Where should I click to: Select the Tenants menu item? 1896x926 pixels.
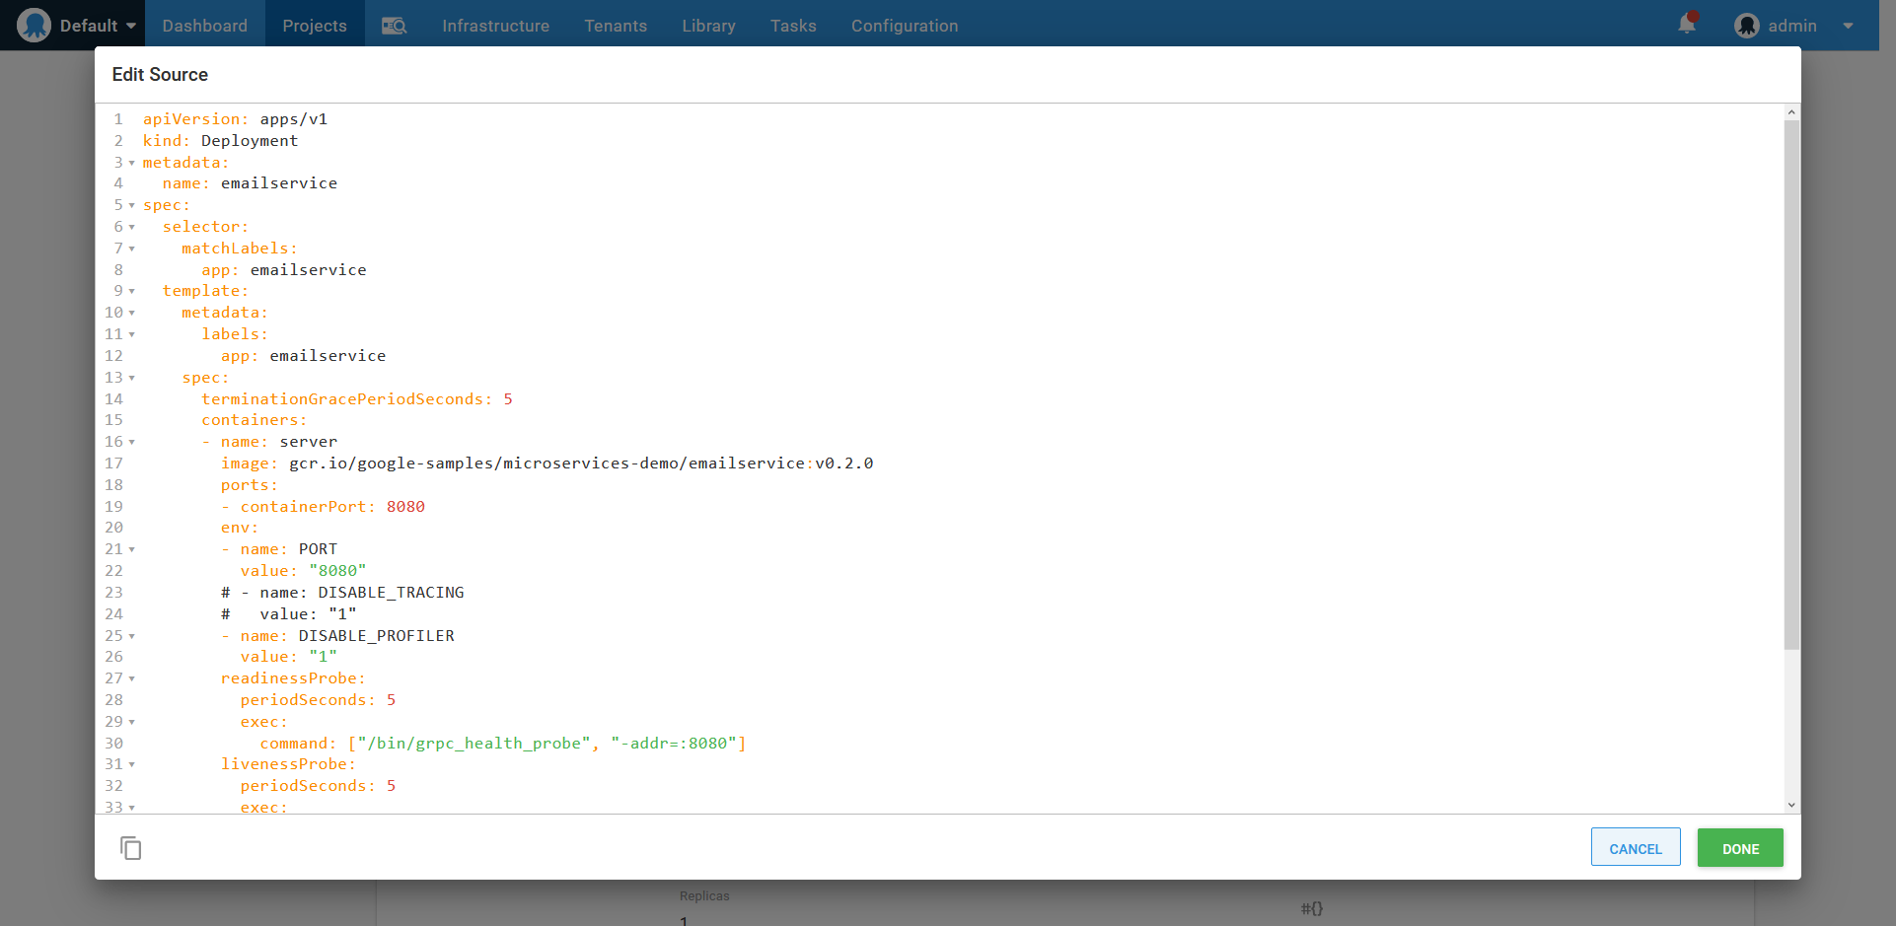point(616,26)
